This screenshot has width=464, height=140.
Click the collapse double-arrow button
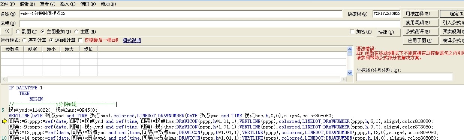pyautogui.click(x=7, y=32)
